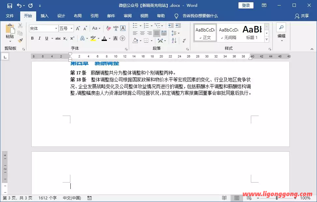Click the 告诉我你想要做什么 search box
The image size is (317, 202).
196,16
